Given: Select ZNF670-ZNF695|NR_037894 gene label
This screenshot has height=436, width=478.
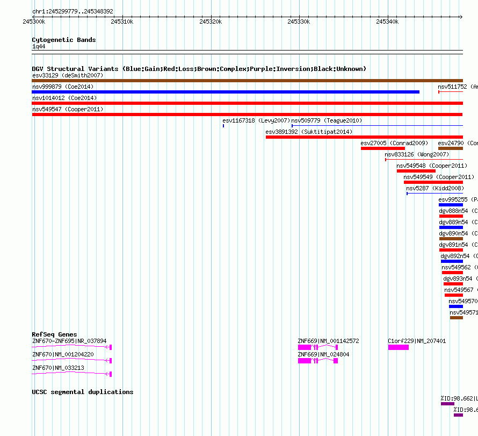Looking at the screenshot, I should coord(69,341).
